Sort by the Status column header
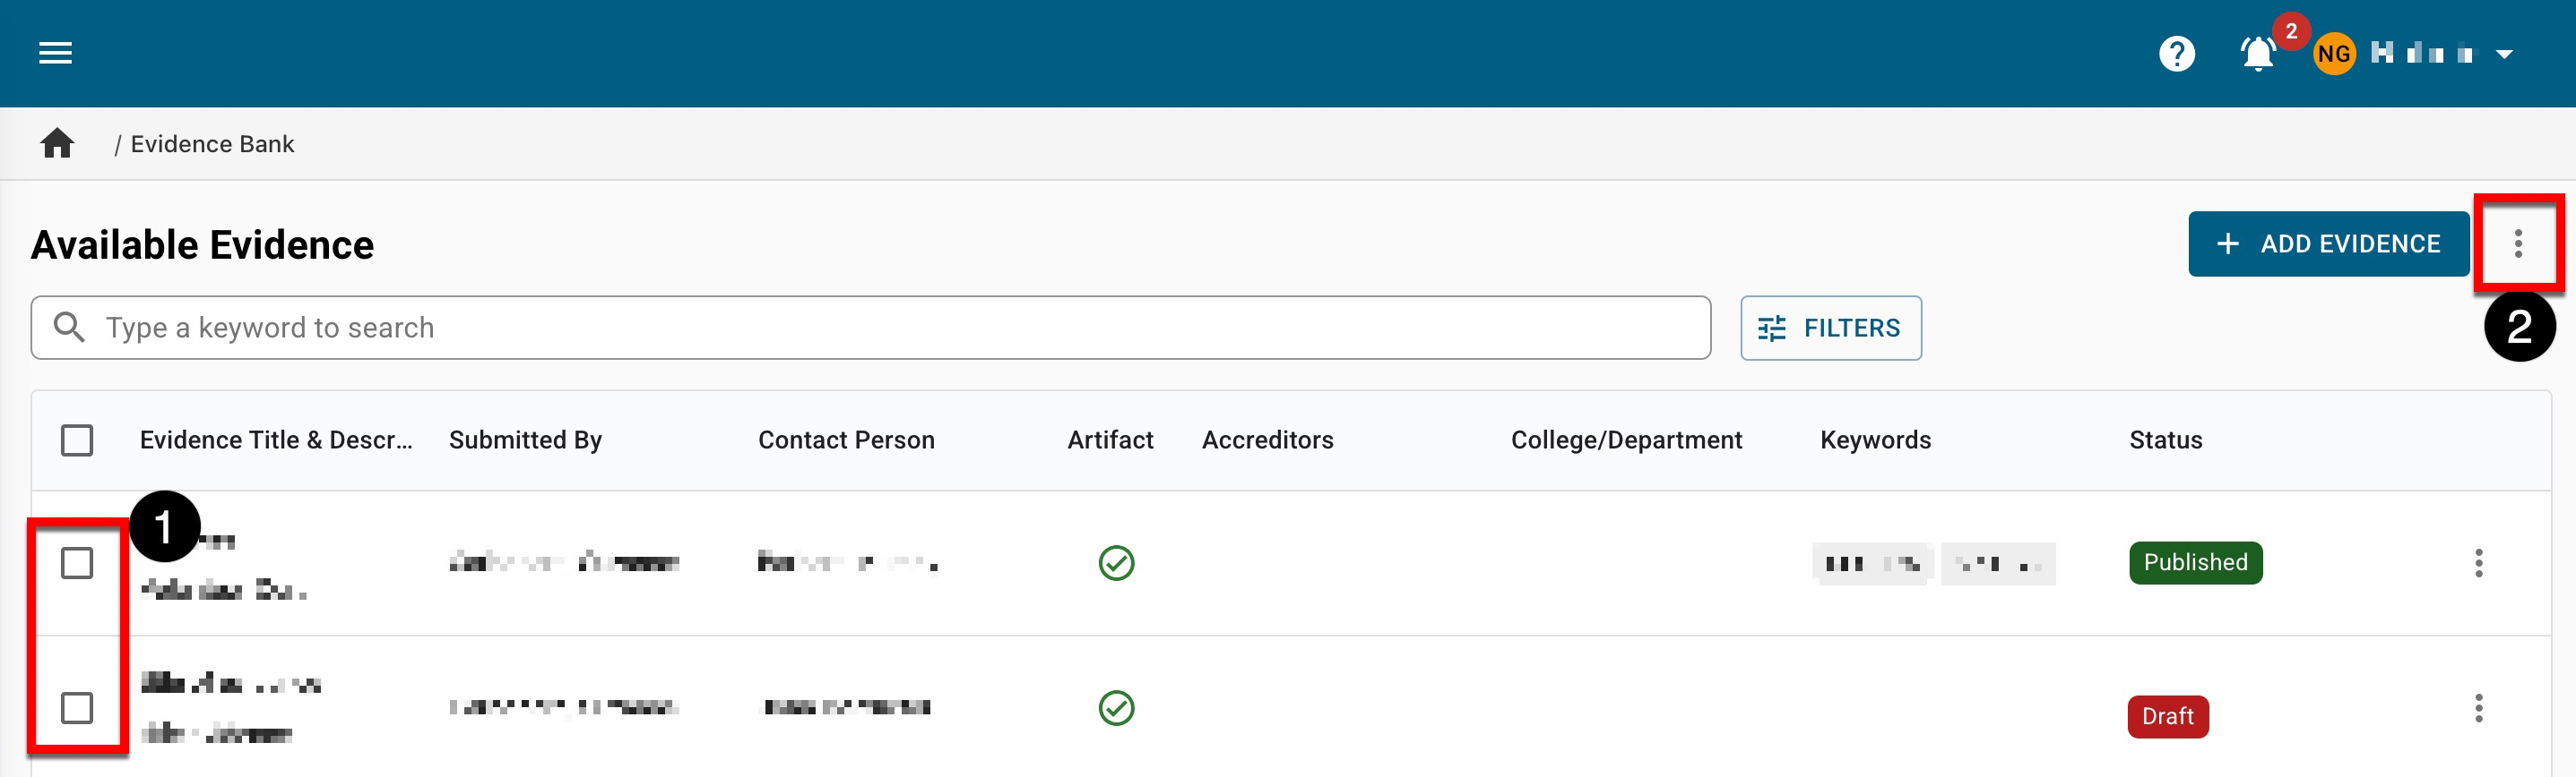Screen dimensions: 2576x777 pyautogui.click(x=2165, y=440)
